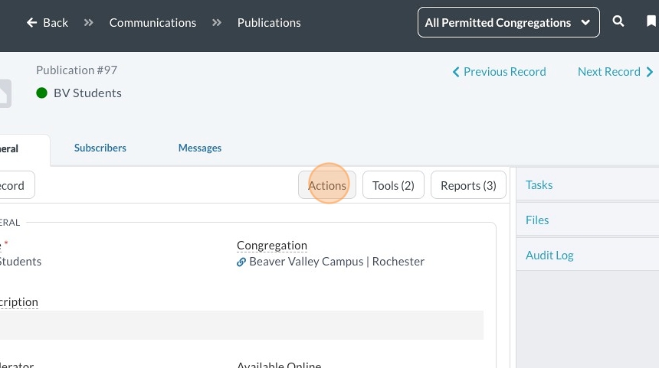Open Beaver Valley Campus congregation link
659x368 pixels.
point(336,262)
